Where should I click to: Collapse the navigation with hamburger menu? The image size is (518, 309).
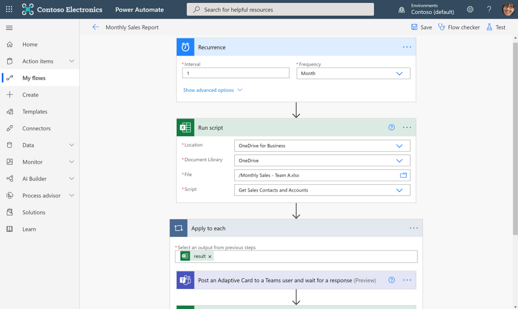pos(9,28)
